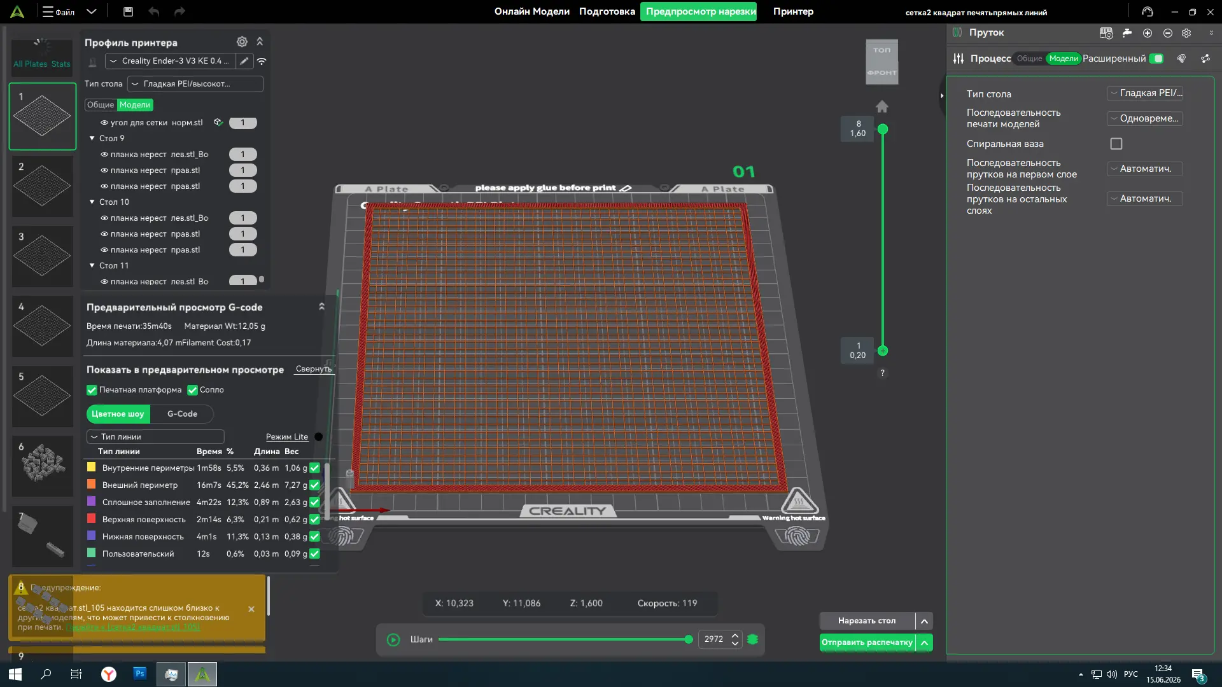Click the Wi-Fi printer connection icon
Viewport: 1222px width, 687px height.
click(x=262, y=61)
